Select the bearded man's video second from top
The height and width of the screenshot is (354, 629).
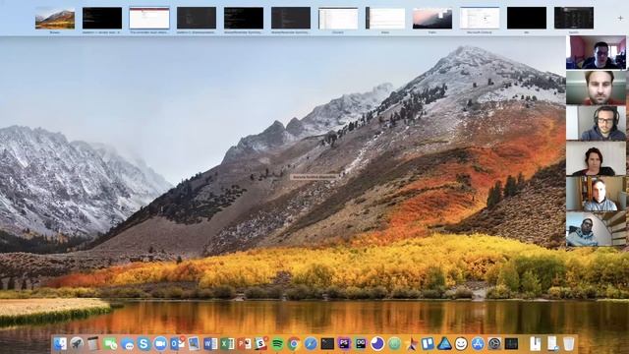(x=596, y=88)
